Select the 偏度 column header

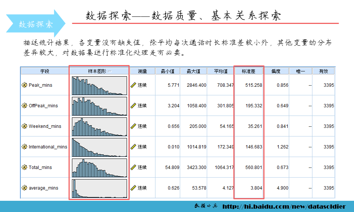click(276, 71)
